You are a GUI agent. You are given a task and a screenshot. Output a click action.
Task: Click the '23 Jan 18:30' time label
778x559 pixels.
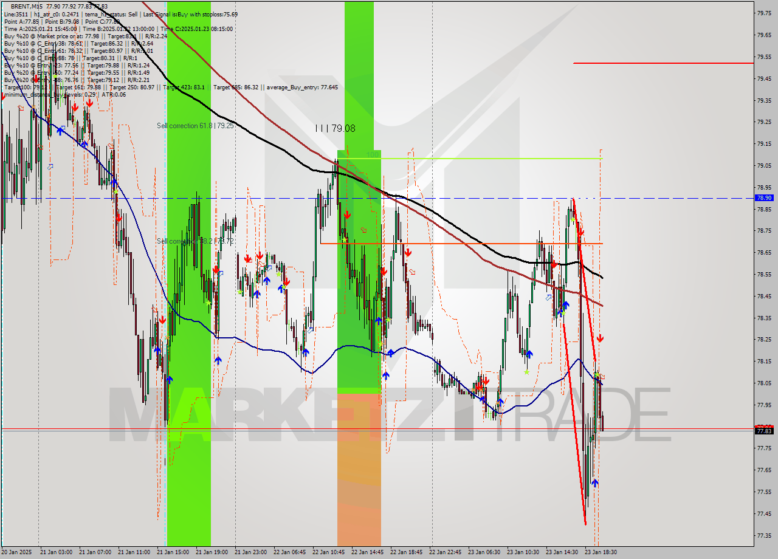click(601, 552)
